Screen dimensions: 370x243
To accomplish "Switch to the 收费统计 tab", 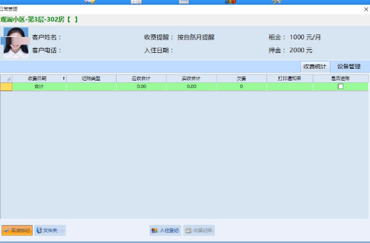I will pos(314,66).
